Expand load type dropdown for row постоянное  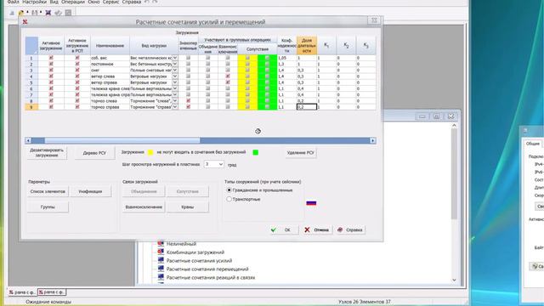pyautogui.click(x=175, y=65)
